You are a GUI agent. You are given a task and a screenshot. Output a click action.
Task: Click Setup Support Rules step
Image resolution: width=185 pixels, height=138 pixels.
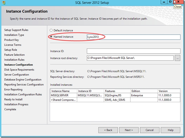(x=16, y=30)
